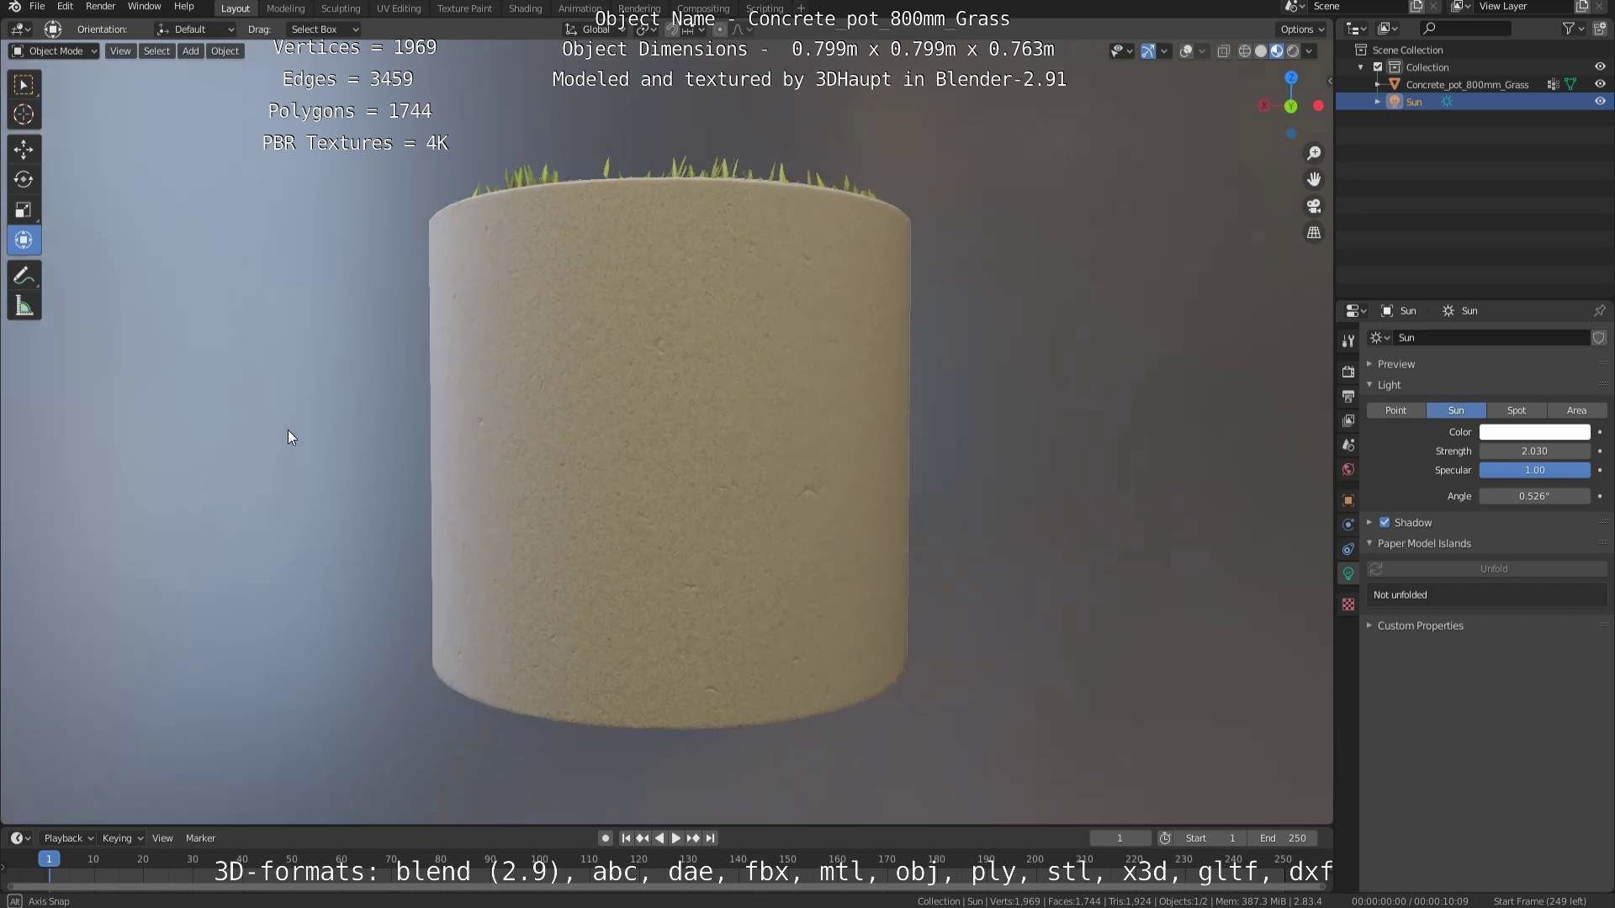Select the Measure ruler tool
The image size is (1615, 908).
[x=24, y=306]
